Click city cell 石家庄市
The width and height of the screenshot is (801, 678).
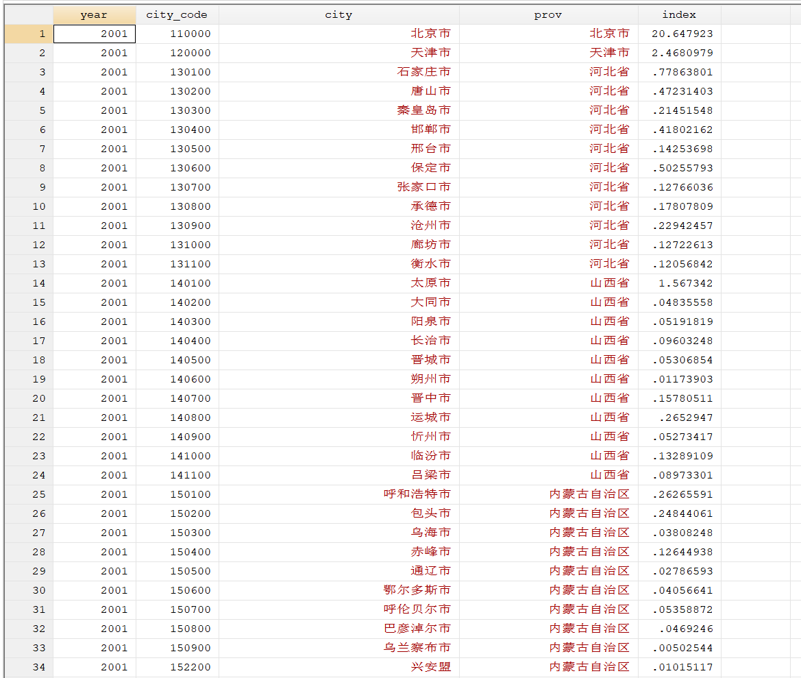click(x=338, y=72)
